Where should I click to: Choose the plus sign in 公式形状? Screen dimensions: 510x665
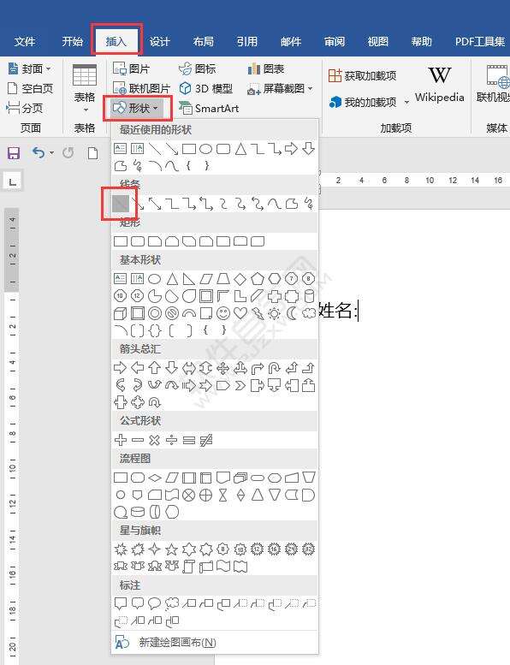tap(121, 440)
